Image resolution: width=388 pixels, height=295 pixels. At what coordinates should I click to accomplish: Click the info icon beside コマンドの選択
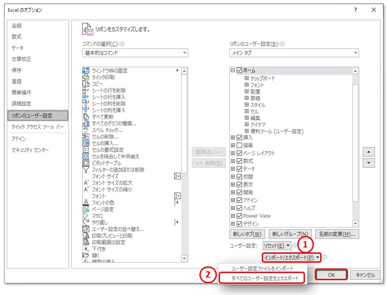pyautogui.click(x=122, y=44)
